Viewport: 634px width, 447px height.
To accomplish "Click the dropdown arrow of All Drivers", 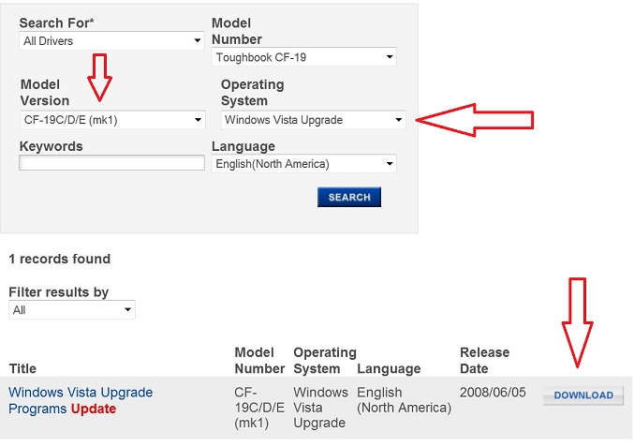I will (x=197, y=41).
